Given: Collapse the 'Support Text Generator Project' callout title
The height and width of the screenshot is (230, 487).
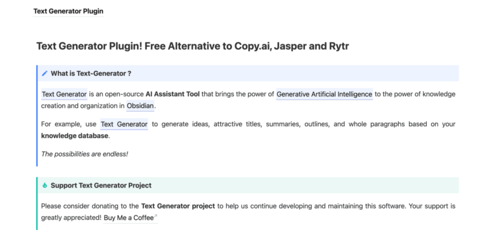Looking at the screenshot, I should tap(101, 185).
